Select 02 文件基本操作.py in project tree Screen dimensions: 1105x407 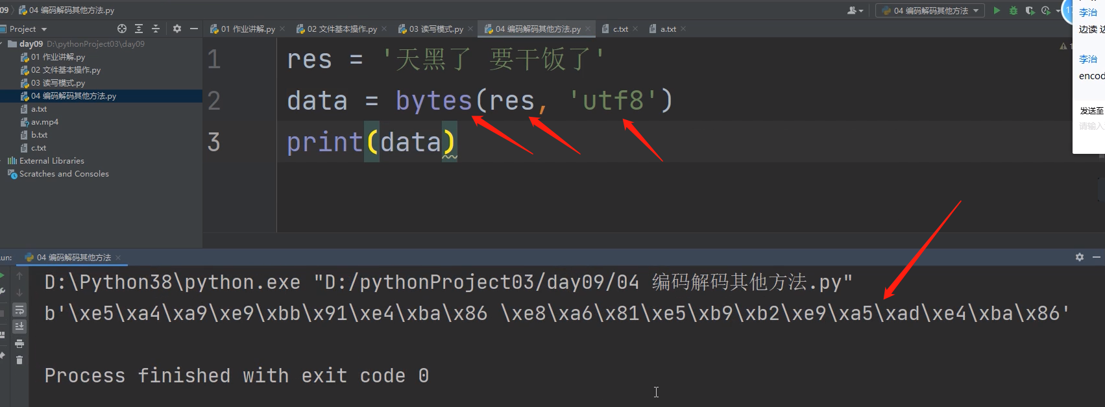coord(65,70)
